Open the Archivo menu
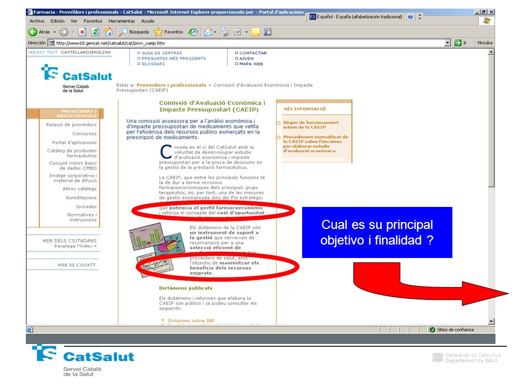This screenshot has width=517, height=387. point(37,21)
